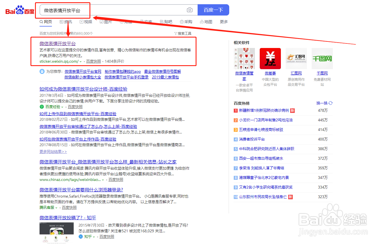Expand arrow next to 腾讯客服

pos(56,208)
